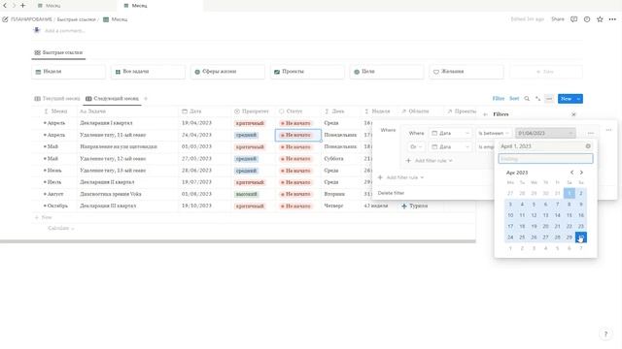
Task: Open the comments icon in top bar
Action: [x=573, y=19]
